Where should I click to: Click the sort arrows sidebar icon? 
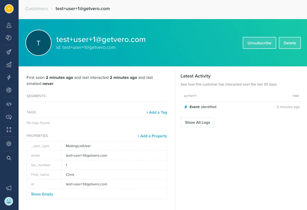(9, 130)
